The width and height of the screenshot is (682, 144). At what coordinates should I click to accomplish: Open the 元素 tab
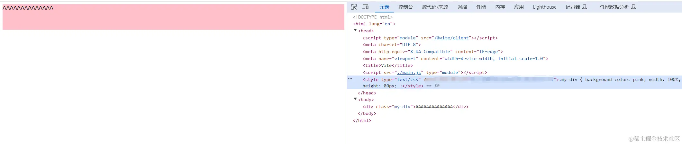pyautogui.click(x=384, y=7)
